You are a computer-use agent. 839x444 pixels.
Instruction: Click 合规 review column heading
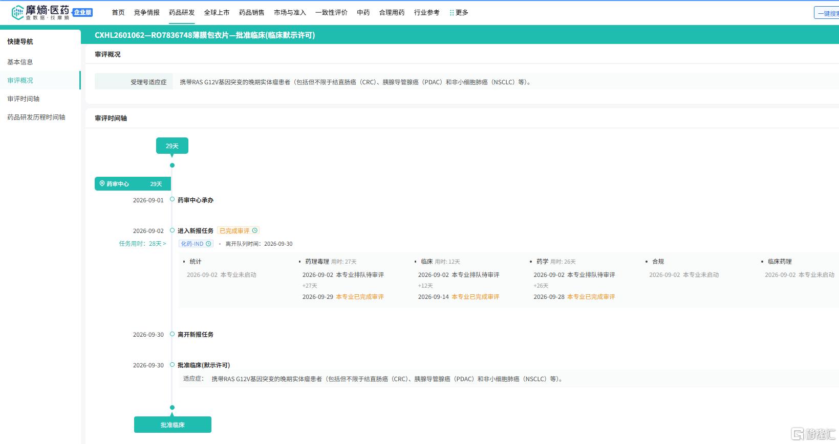click(658, 262)
